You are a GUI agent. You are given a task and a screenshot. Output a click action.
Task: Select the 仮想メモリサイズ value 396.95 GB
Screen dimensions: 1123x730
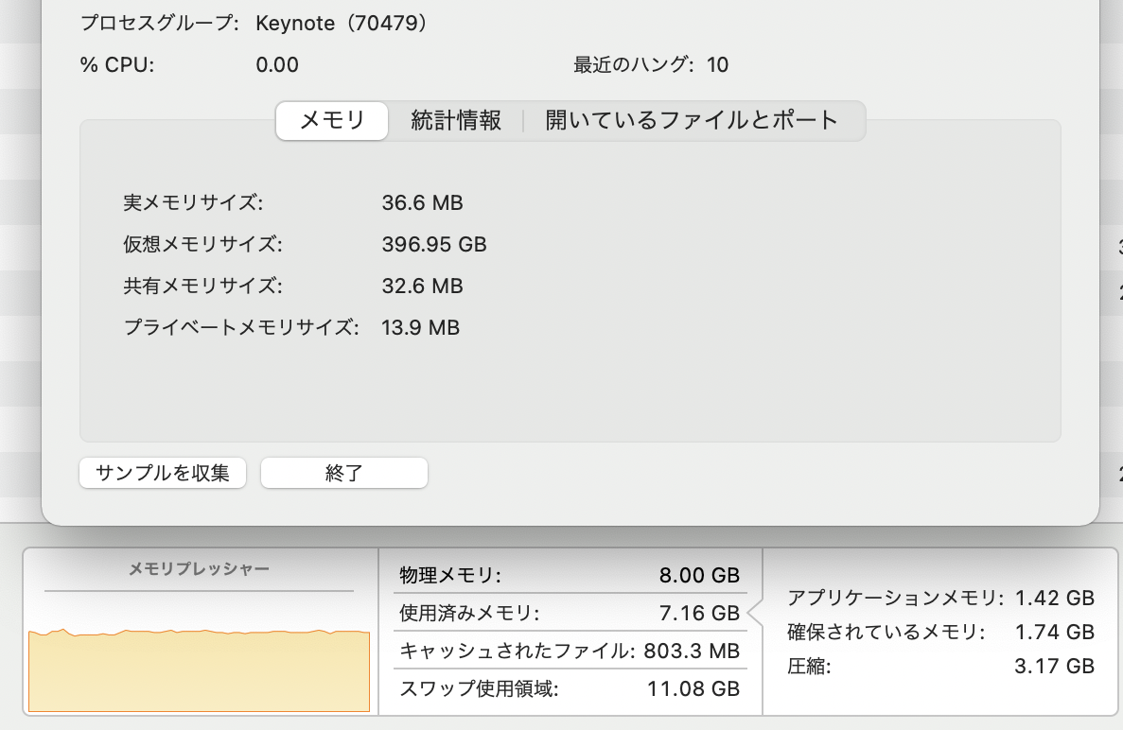(x=434, y=244)
